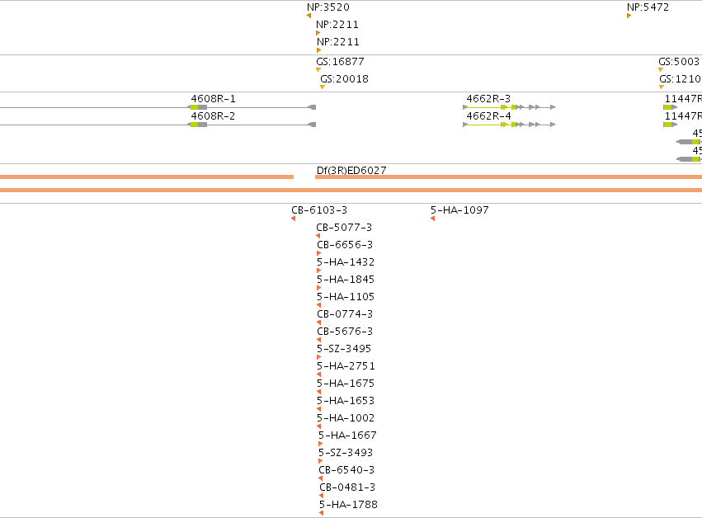The image size is (702, 518).
Task: Click the CB-0481-3 red triangle marker
Action: click(x=322, y=496)
